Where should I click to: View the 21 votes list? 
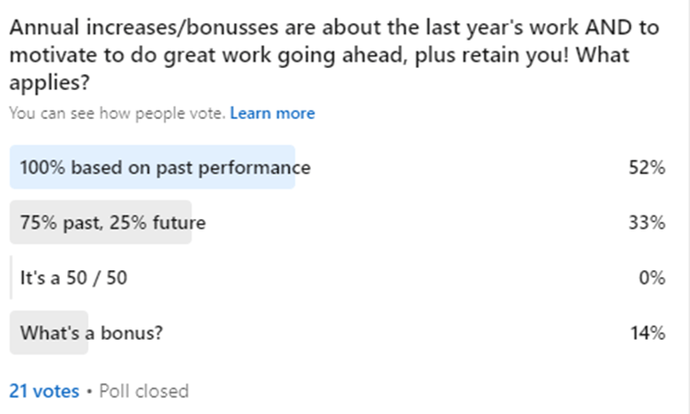(44, 390)
